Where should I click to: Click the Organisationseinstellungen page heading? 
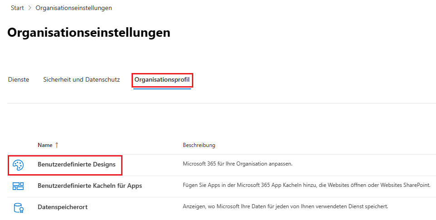coord(89,33)
